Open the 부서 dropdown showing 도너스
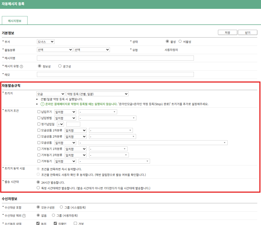The image size is (261, 225). click(x=46, y=42)
